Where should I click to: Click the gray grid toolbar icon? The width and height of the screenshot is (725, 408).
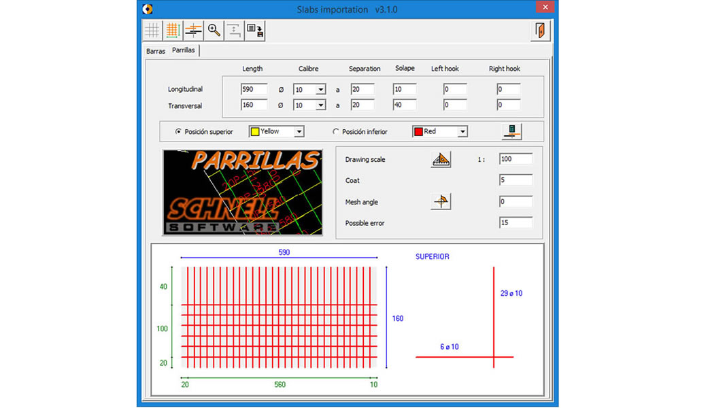click(152, 31)
